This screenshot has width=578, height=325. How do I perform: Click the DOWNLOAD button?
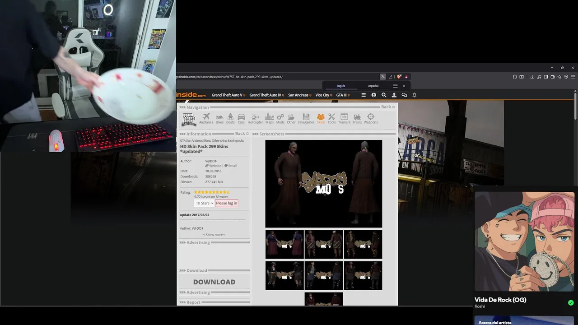214,282
